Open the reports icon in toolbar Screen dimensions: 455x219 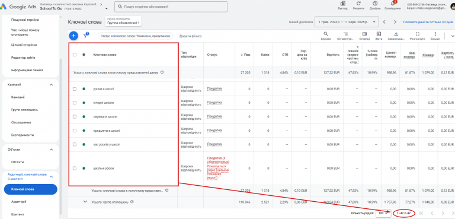pyautogui.click(x=379, y=34)
